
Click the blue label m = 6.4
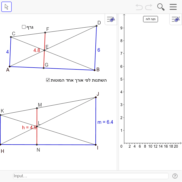(x=105, y=122)
